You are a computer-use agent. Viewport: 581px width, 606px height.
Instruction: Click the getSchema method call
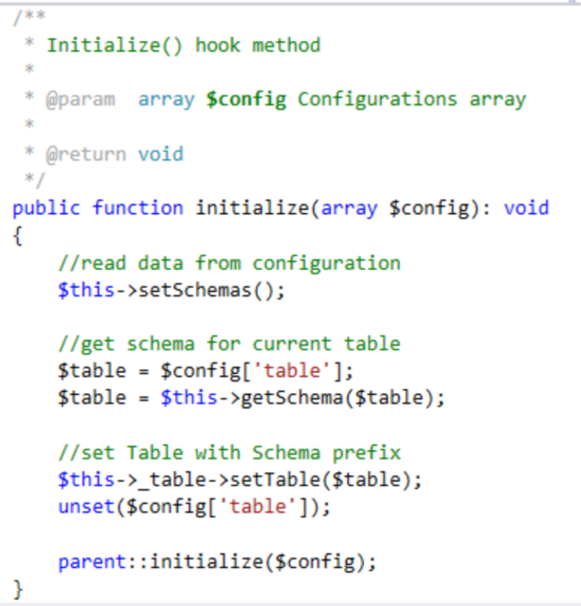[280, 399]
